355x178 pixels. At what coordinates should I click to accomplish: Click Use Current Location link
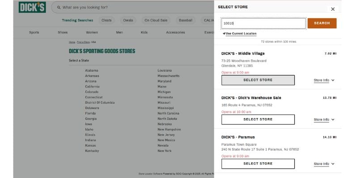pos(241,34)
